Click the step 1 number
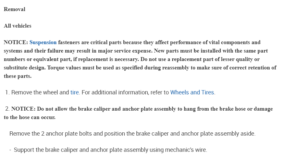This screenshot has width=281, height=157. [x=7, y=92]
